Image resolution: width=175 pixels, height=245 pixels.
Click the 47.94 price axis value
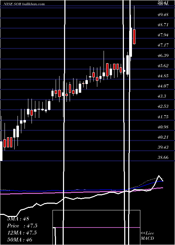[x=163, y=35]
